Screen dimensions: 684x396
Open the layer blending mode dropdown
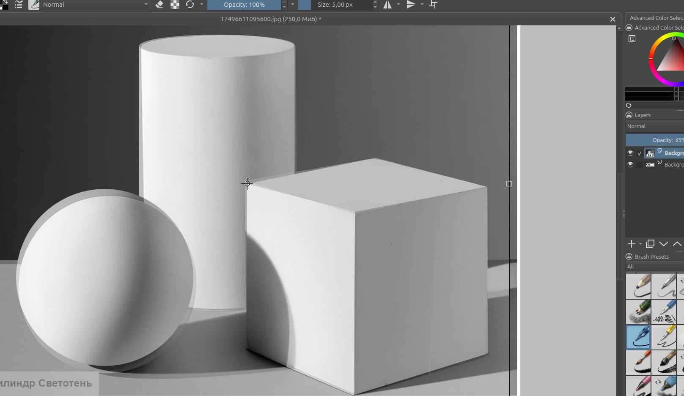coord(654,126)
